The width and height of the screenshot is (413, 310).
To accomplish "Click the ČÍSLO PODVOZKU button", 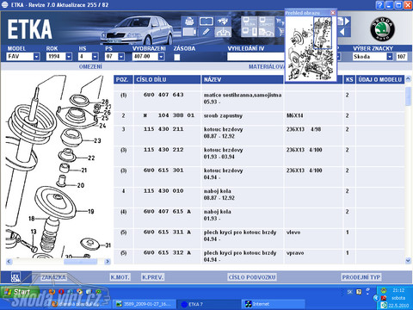I will pyautogui.click(x=252, y=277).
